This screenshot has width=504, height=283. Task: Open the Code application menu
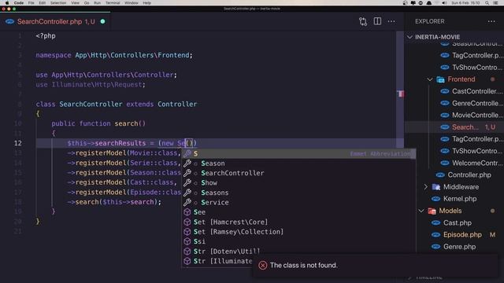click(19, 3)
